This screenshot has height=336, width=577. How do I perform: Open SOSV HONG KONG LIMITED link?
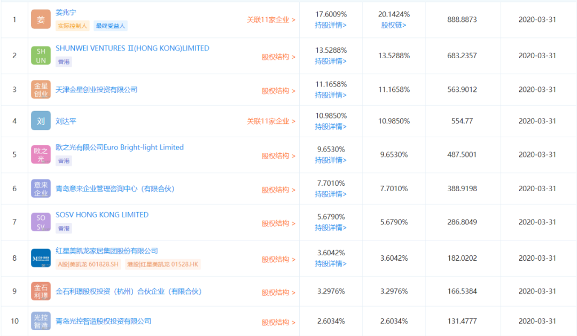(102, 215)
